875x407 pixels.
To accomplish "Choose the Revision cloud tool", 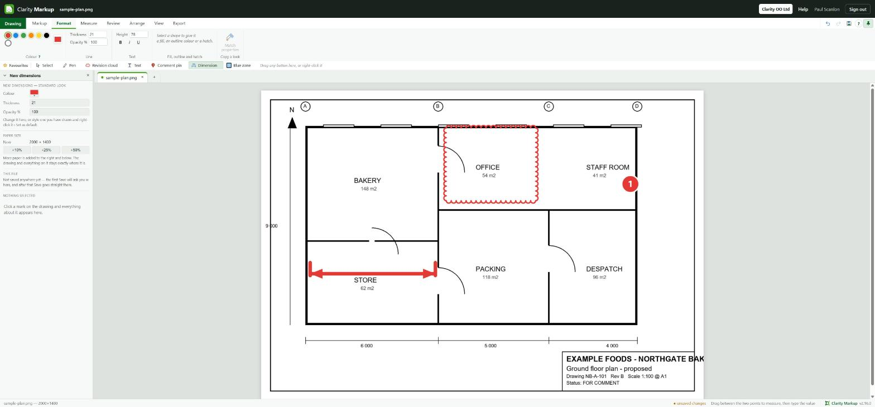I will tap(101, 65).
